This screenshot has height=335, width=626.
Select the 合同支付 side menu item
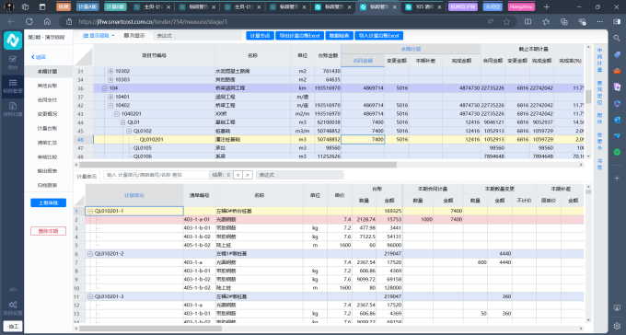[x=47, y=99]
